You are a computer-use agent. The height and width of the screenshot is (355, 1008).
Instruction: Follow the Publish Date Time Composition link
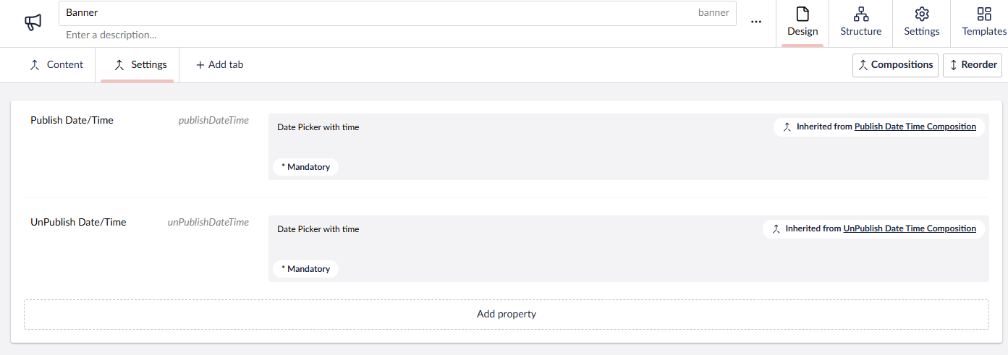pyautogui.click(x=915, y=127)
